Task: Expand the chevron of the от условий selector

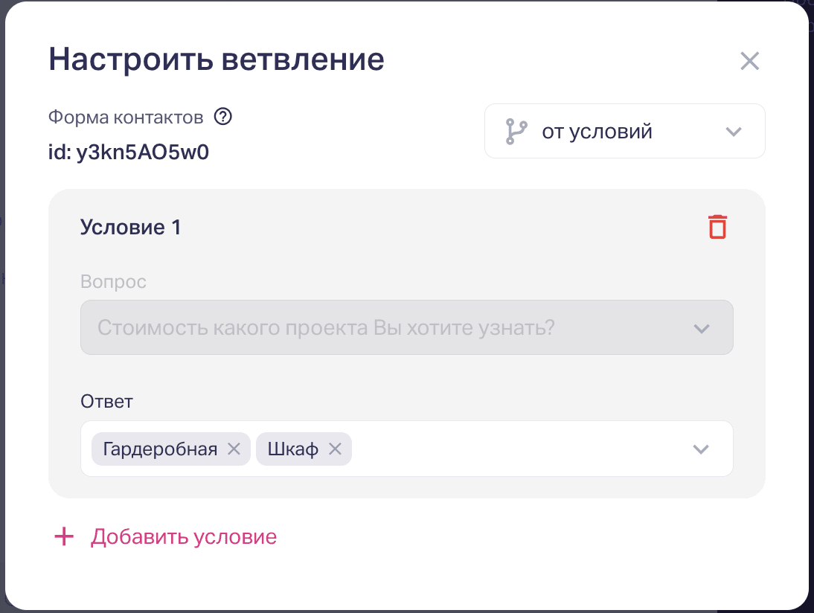Action: (x=734, y=132)
